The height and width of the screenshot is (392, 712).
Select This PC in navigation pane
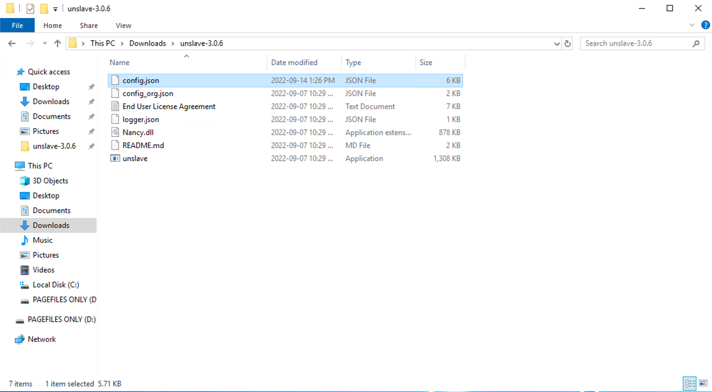tap(40, 166)
